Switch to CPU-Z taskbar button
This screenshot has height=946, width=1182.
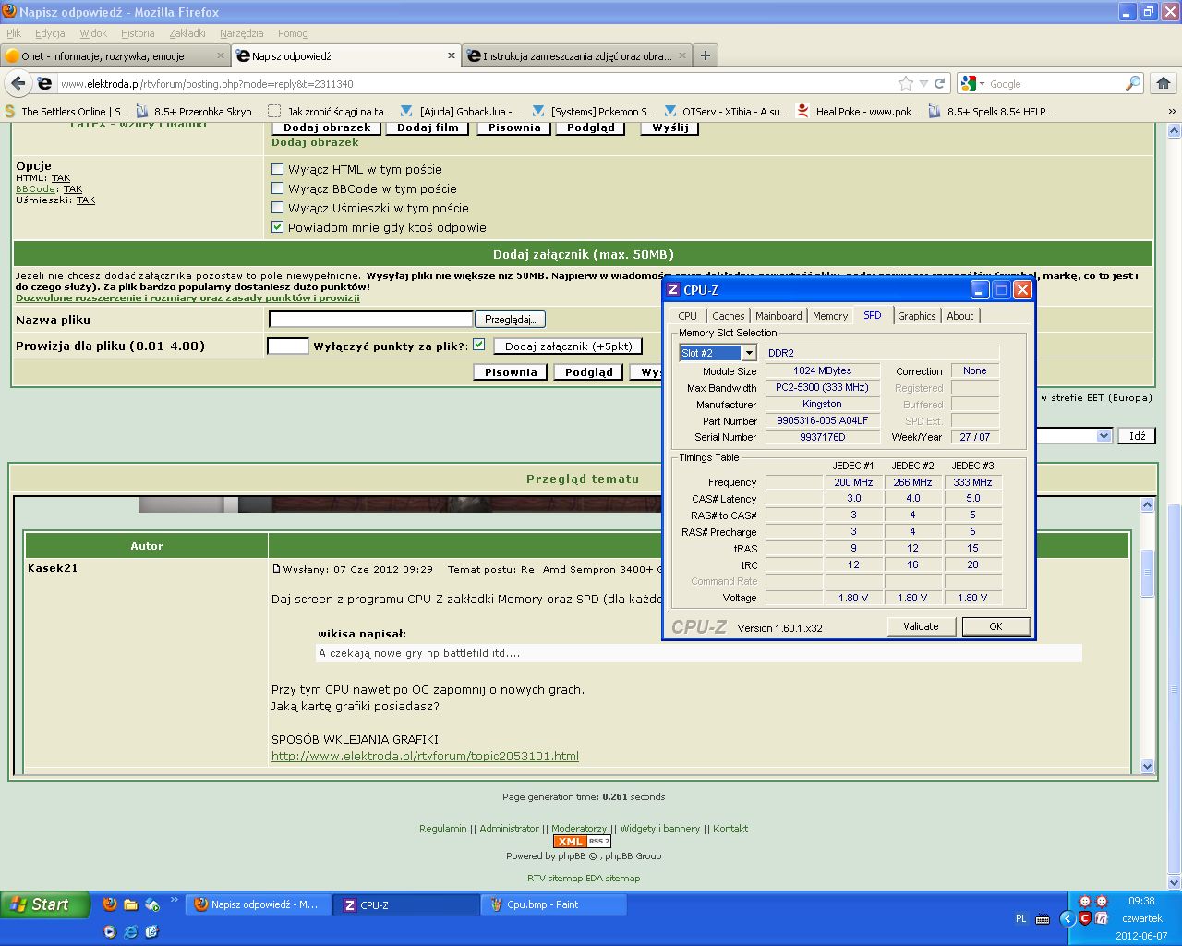coord(407,904)
